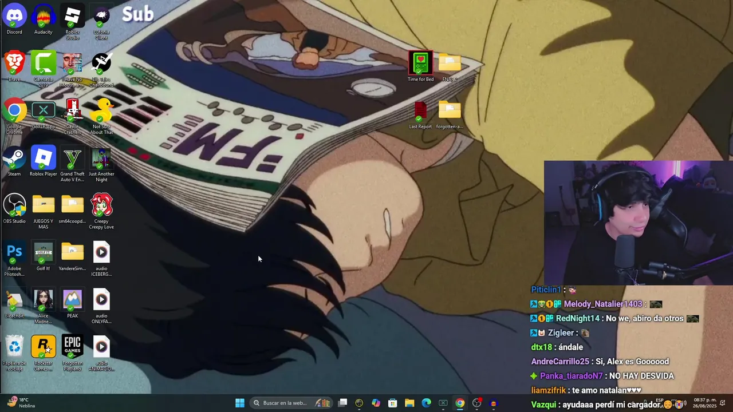The height and width of the screenshot is (412, 733).
Task: Select the Grand Theft Auto V icon
Action: 73,164
